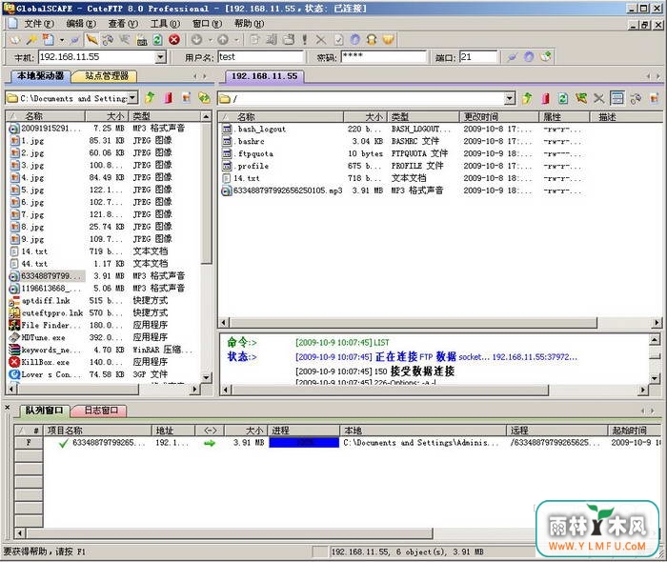Click the blue transfer progress bar in queue
Viewport: 667px width, 562px height.
(304, 443)
